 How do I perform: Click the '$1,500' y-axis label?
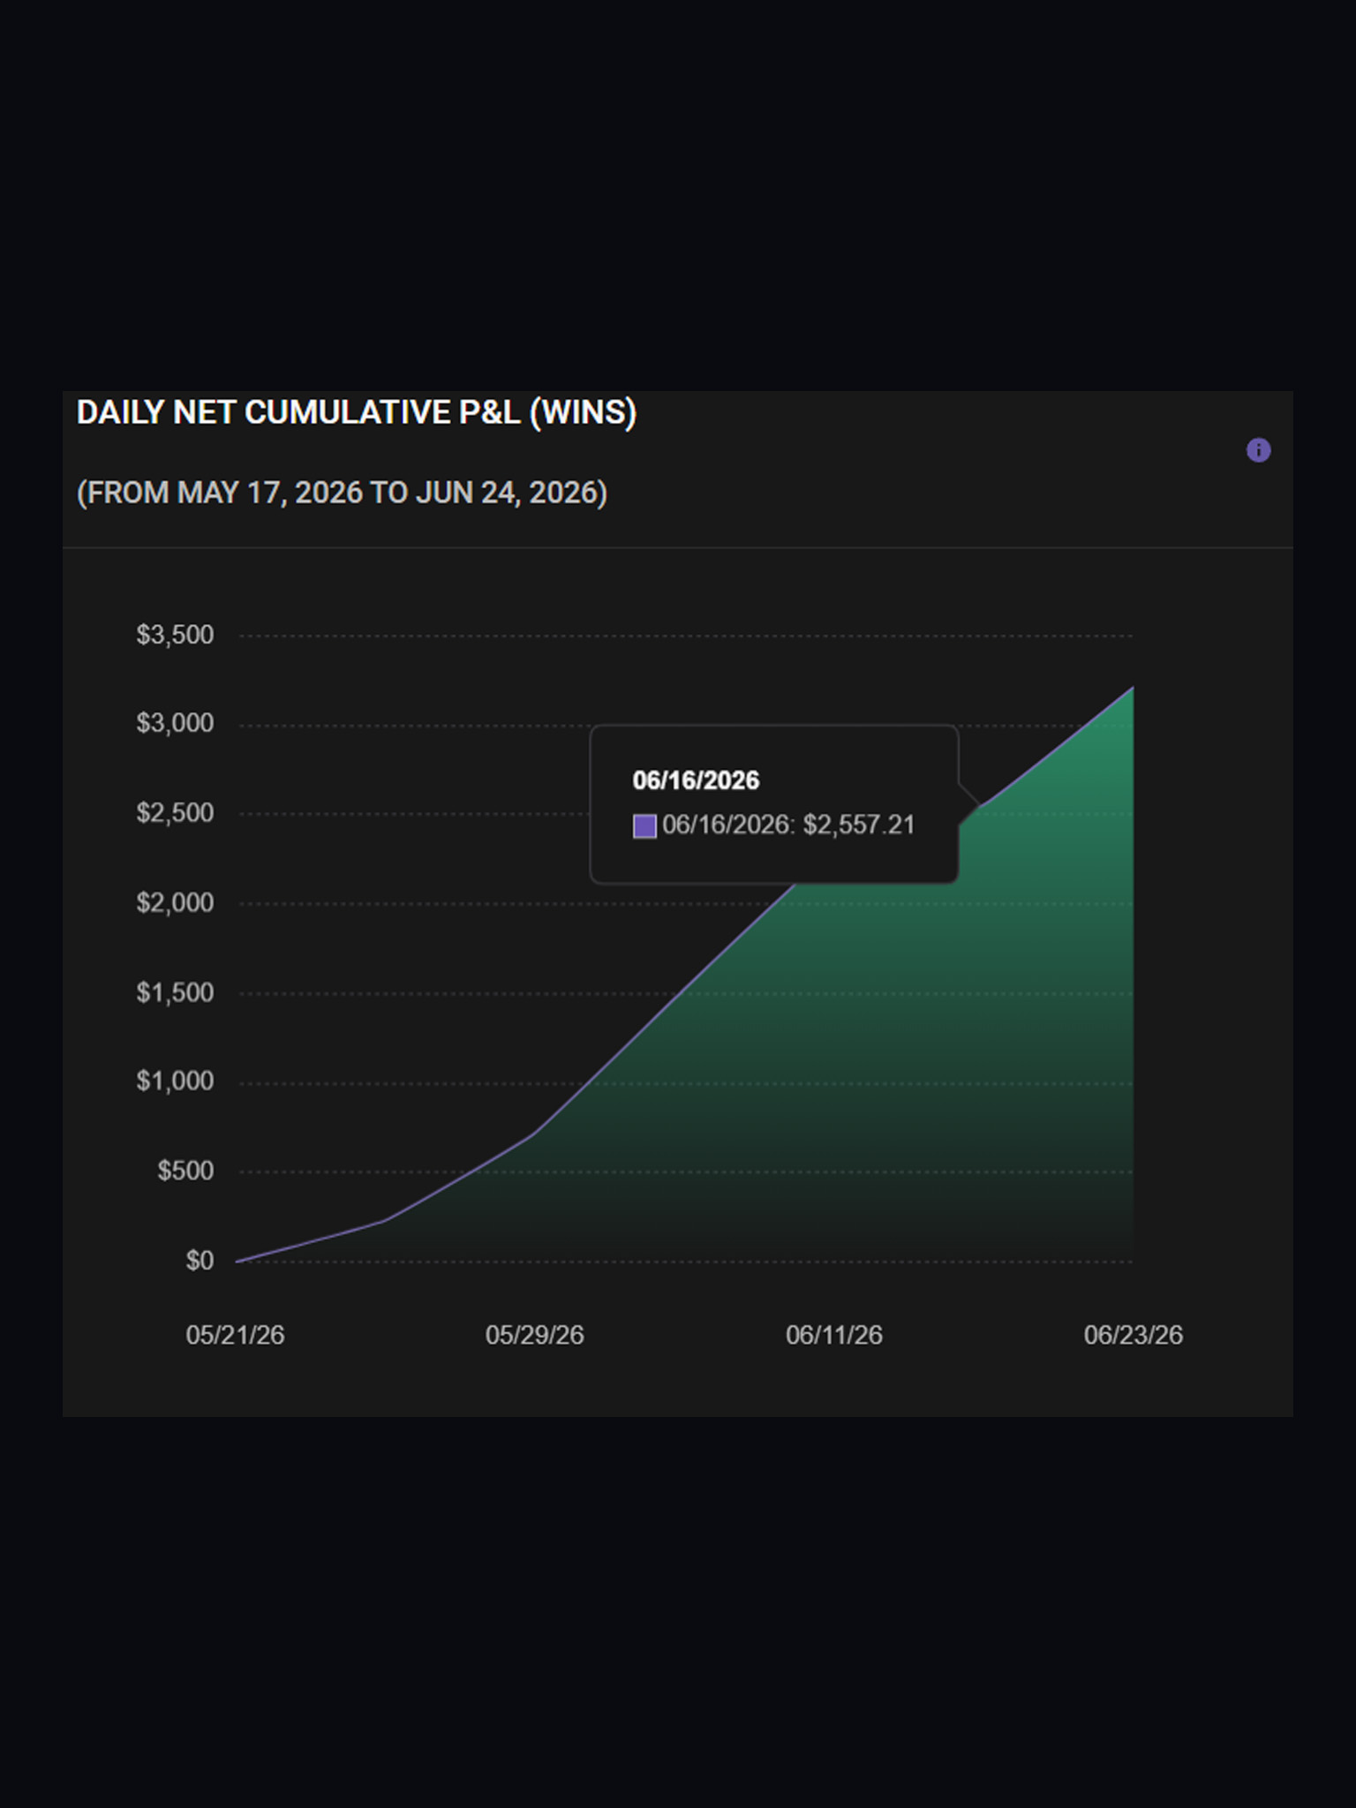click(x=175, y=992)
